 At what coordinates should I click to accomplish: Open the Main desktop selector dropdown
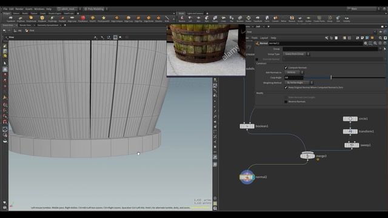coord(364,8)
